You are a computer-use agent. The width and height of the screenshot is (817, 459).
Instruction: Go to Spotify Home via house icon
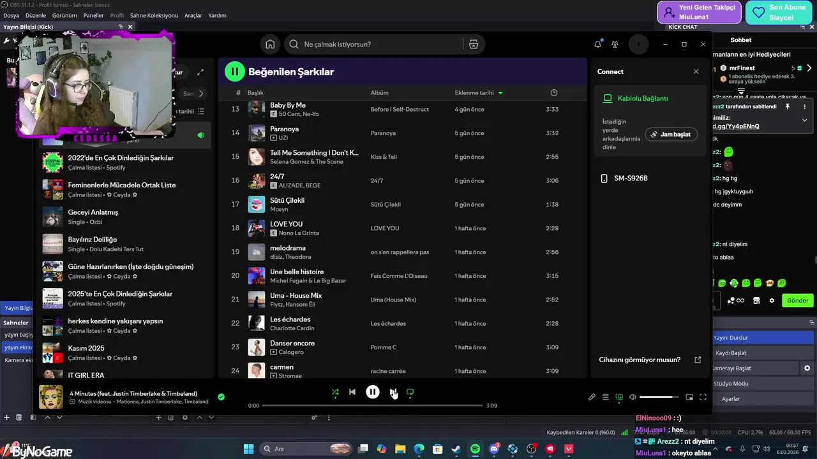270,44
